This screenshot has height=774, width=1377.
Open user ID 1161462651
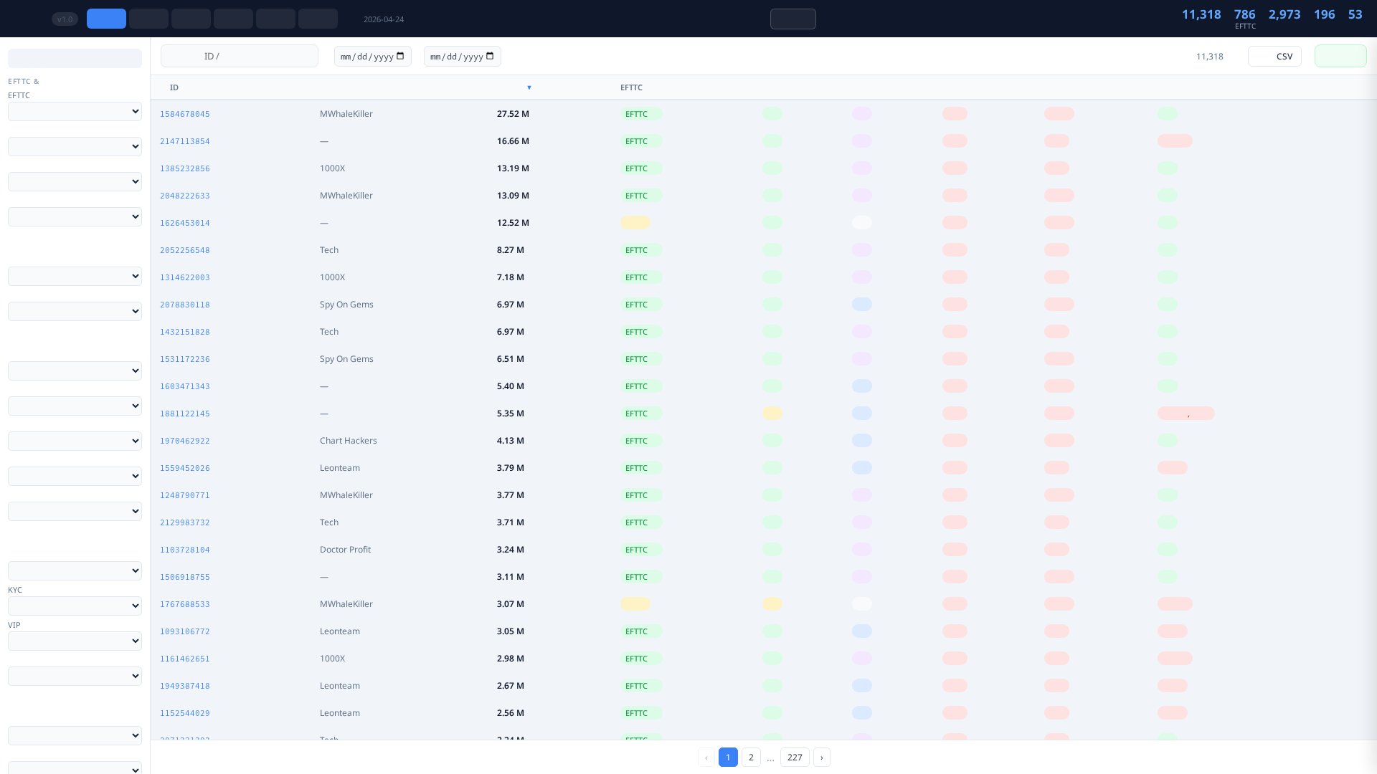tap(185, 659)
